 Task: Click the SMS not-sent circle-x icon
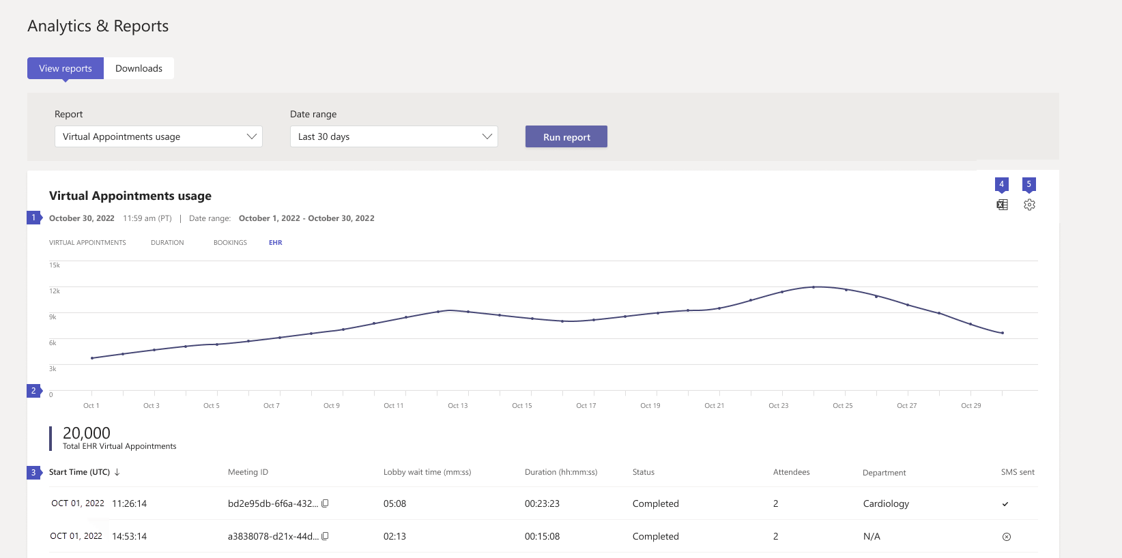pos(1006,537)
